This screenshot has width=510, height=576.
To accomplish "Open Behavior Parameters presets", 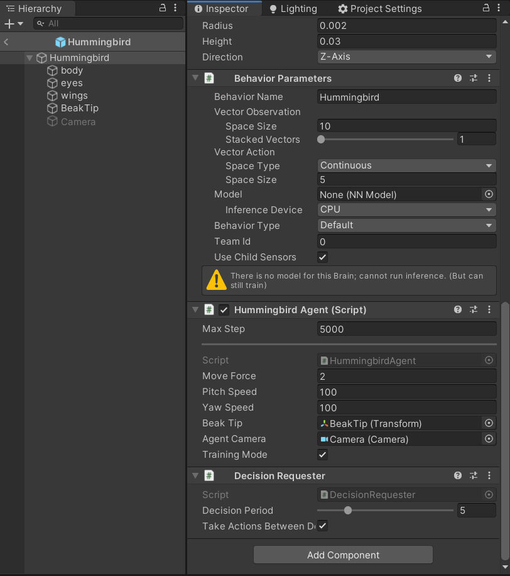I will [x=474, y=78].
